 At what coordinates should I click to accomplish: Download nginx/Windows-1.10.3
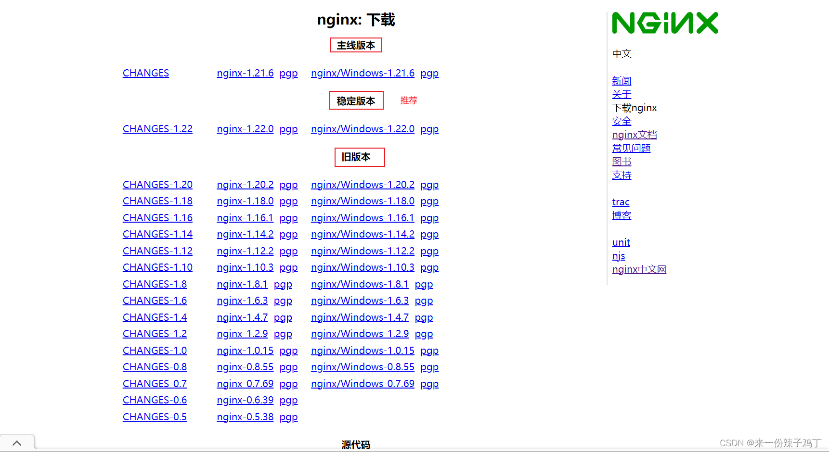pos(363,267)
